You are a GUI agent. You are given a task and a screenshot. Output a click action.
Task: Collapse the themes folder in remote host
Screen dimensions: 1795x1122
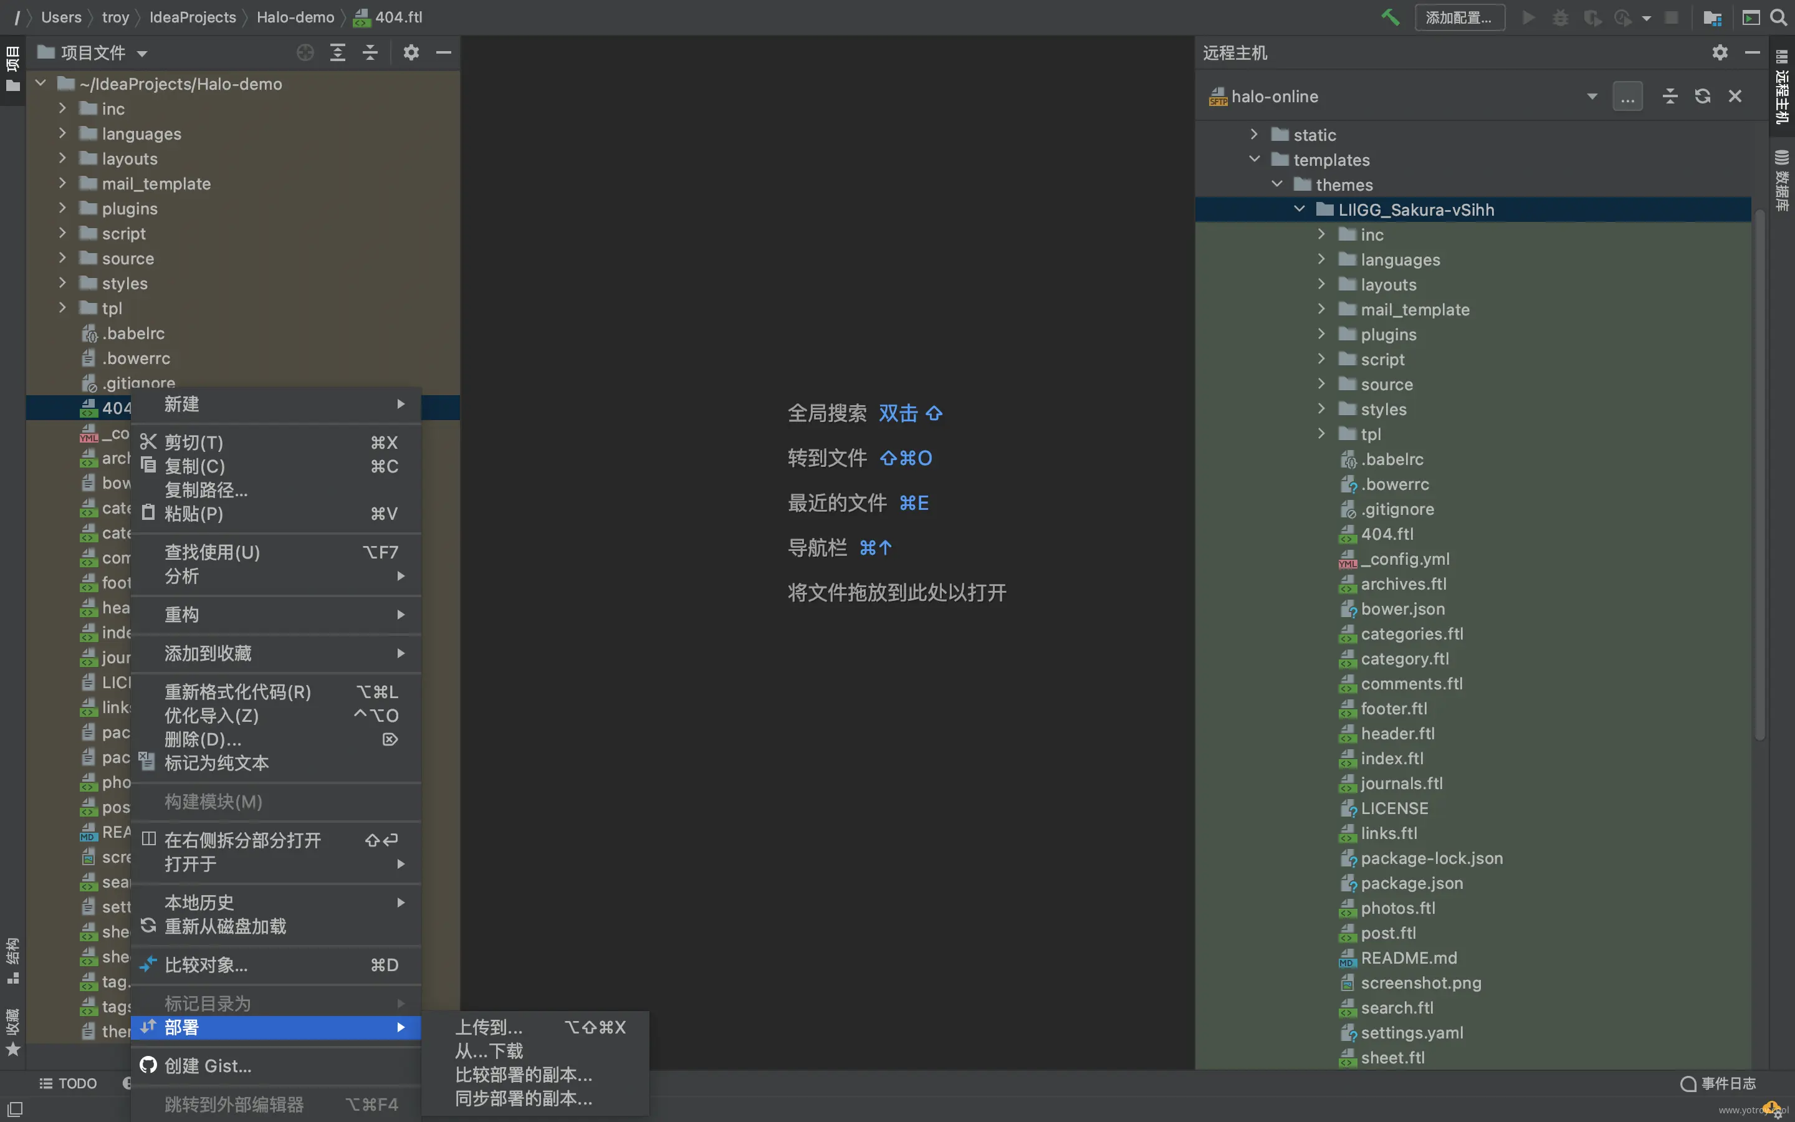[1276, 184]
